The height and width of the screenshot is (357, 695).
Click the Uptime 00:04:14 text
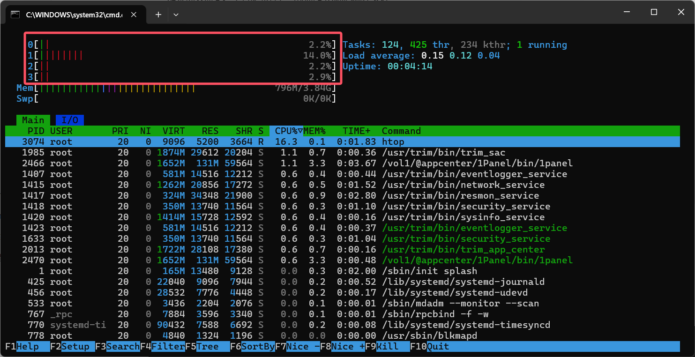(388, 66)
